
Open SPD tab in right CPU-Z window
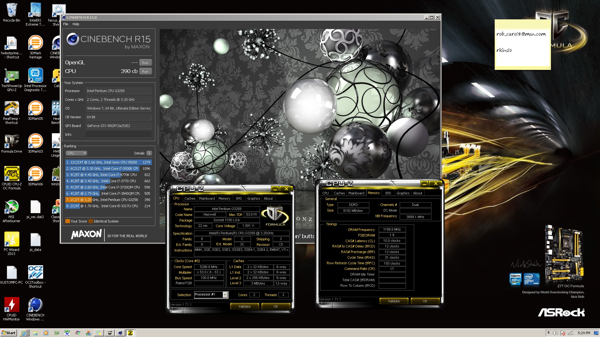pos(388,193)
